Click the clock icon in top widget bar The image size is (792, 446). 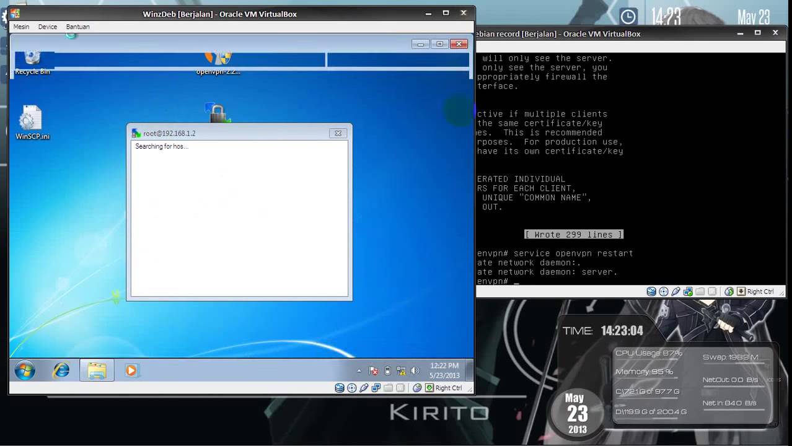628,17
